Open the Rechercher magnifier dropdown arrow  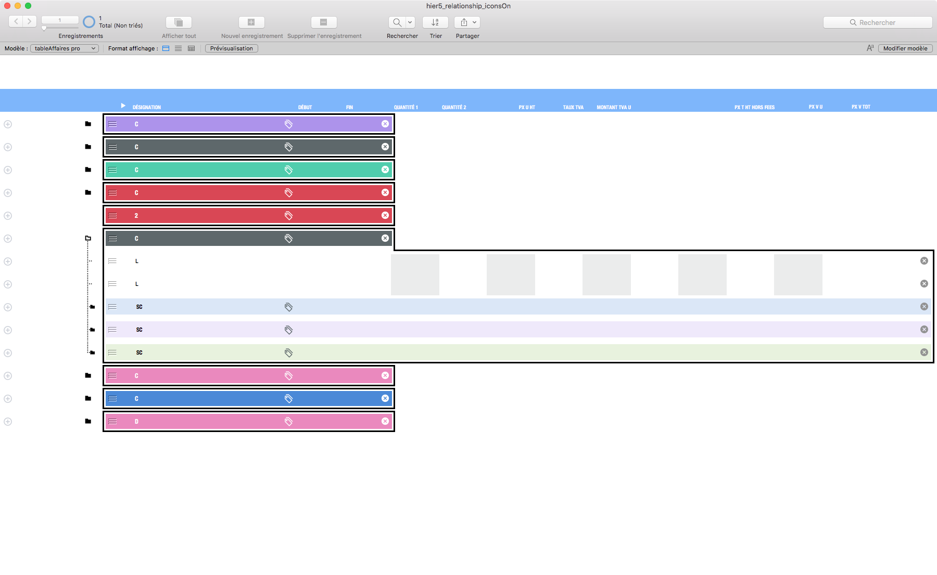(410, 22)
